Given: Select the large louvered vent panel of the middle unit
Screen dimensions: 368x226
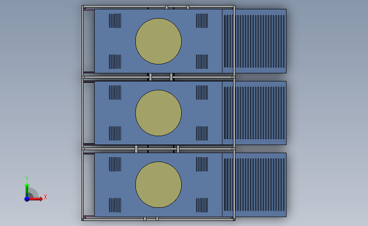Looking at the screenshot, I should tap(254, 113).
